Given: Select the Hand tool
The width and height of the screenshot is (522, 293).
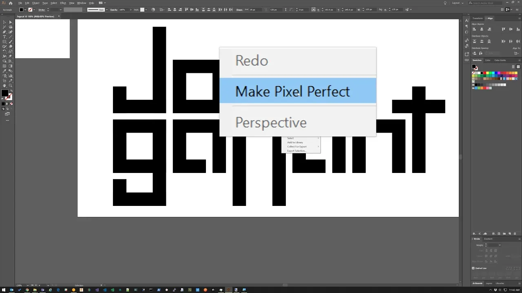Looking at the screenshot, I should coord(4,86).
